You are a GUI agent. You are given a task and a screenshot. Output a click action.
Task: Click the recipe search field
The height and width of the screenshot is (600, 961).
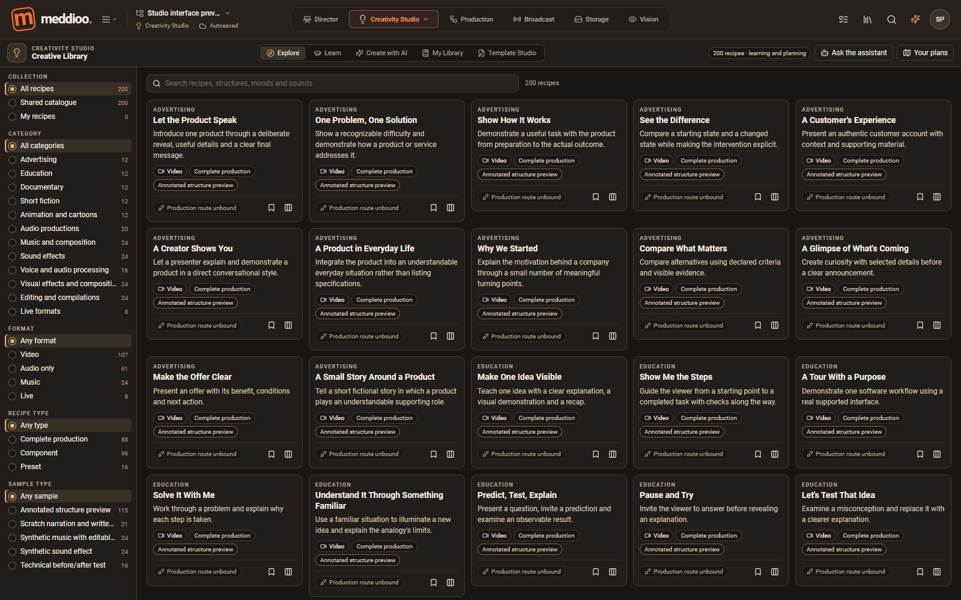point(333,83)
